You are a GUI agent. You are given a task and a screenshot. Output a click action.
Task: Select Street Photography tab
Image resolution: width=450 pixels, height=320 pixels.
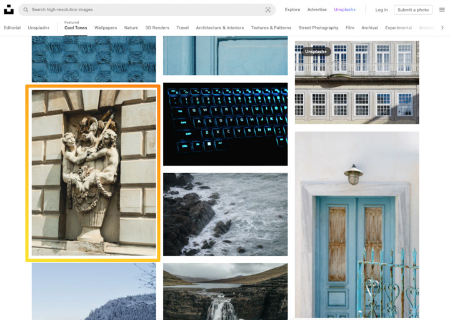pos(318,28)
